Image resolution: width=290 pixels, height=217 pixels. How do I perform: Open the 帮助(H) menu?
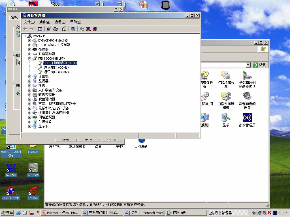coord(75,22)
